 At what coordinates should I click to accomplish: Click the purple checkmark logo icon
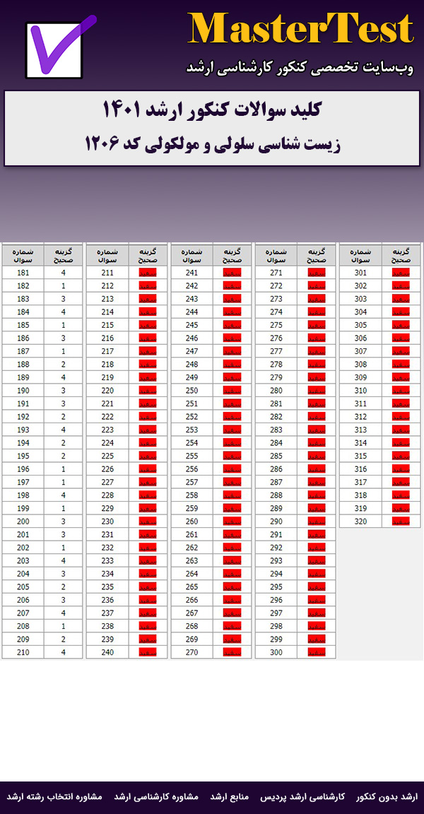(x=59, y=49)
